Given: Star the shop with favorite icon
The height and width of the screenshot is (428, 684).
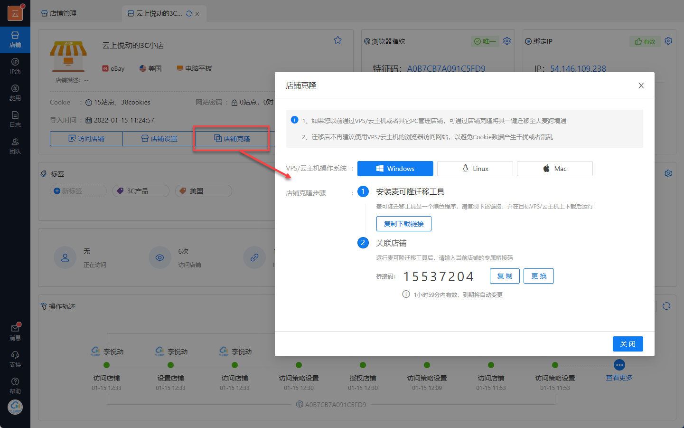Looking at the screenshot, I should click(337, 40).
